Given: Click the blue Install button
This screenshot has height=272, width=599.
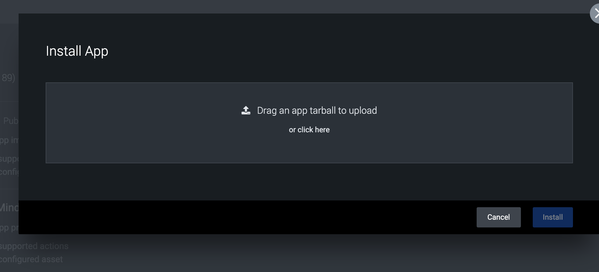Looking at the screenshot, I should tap(553, 217).
